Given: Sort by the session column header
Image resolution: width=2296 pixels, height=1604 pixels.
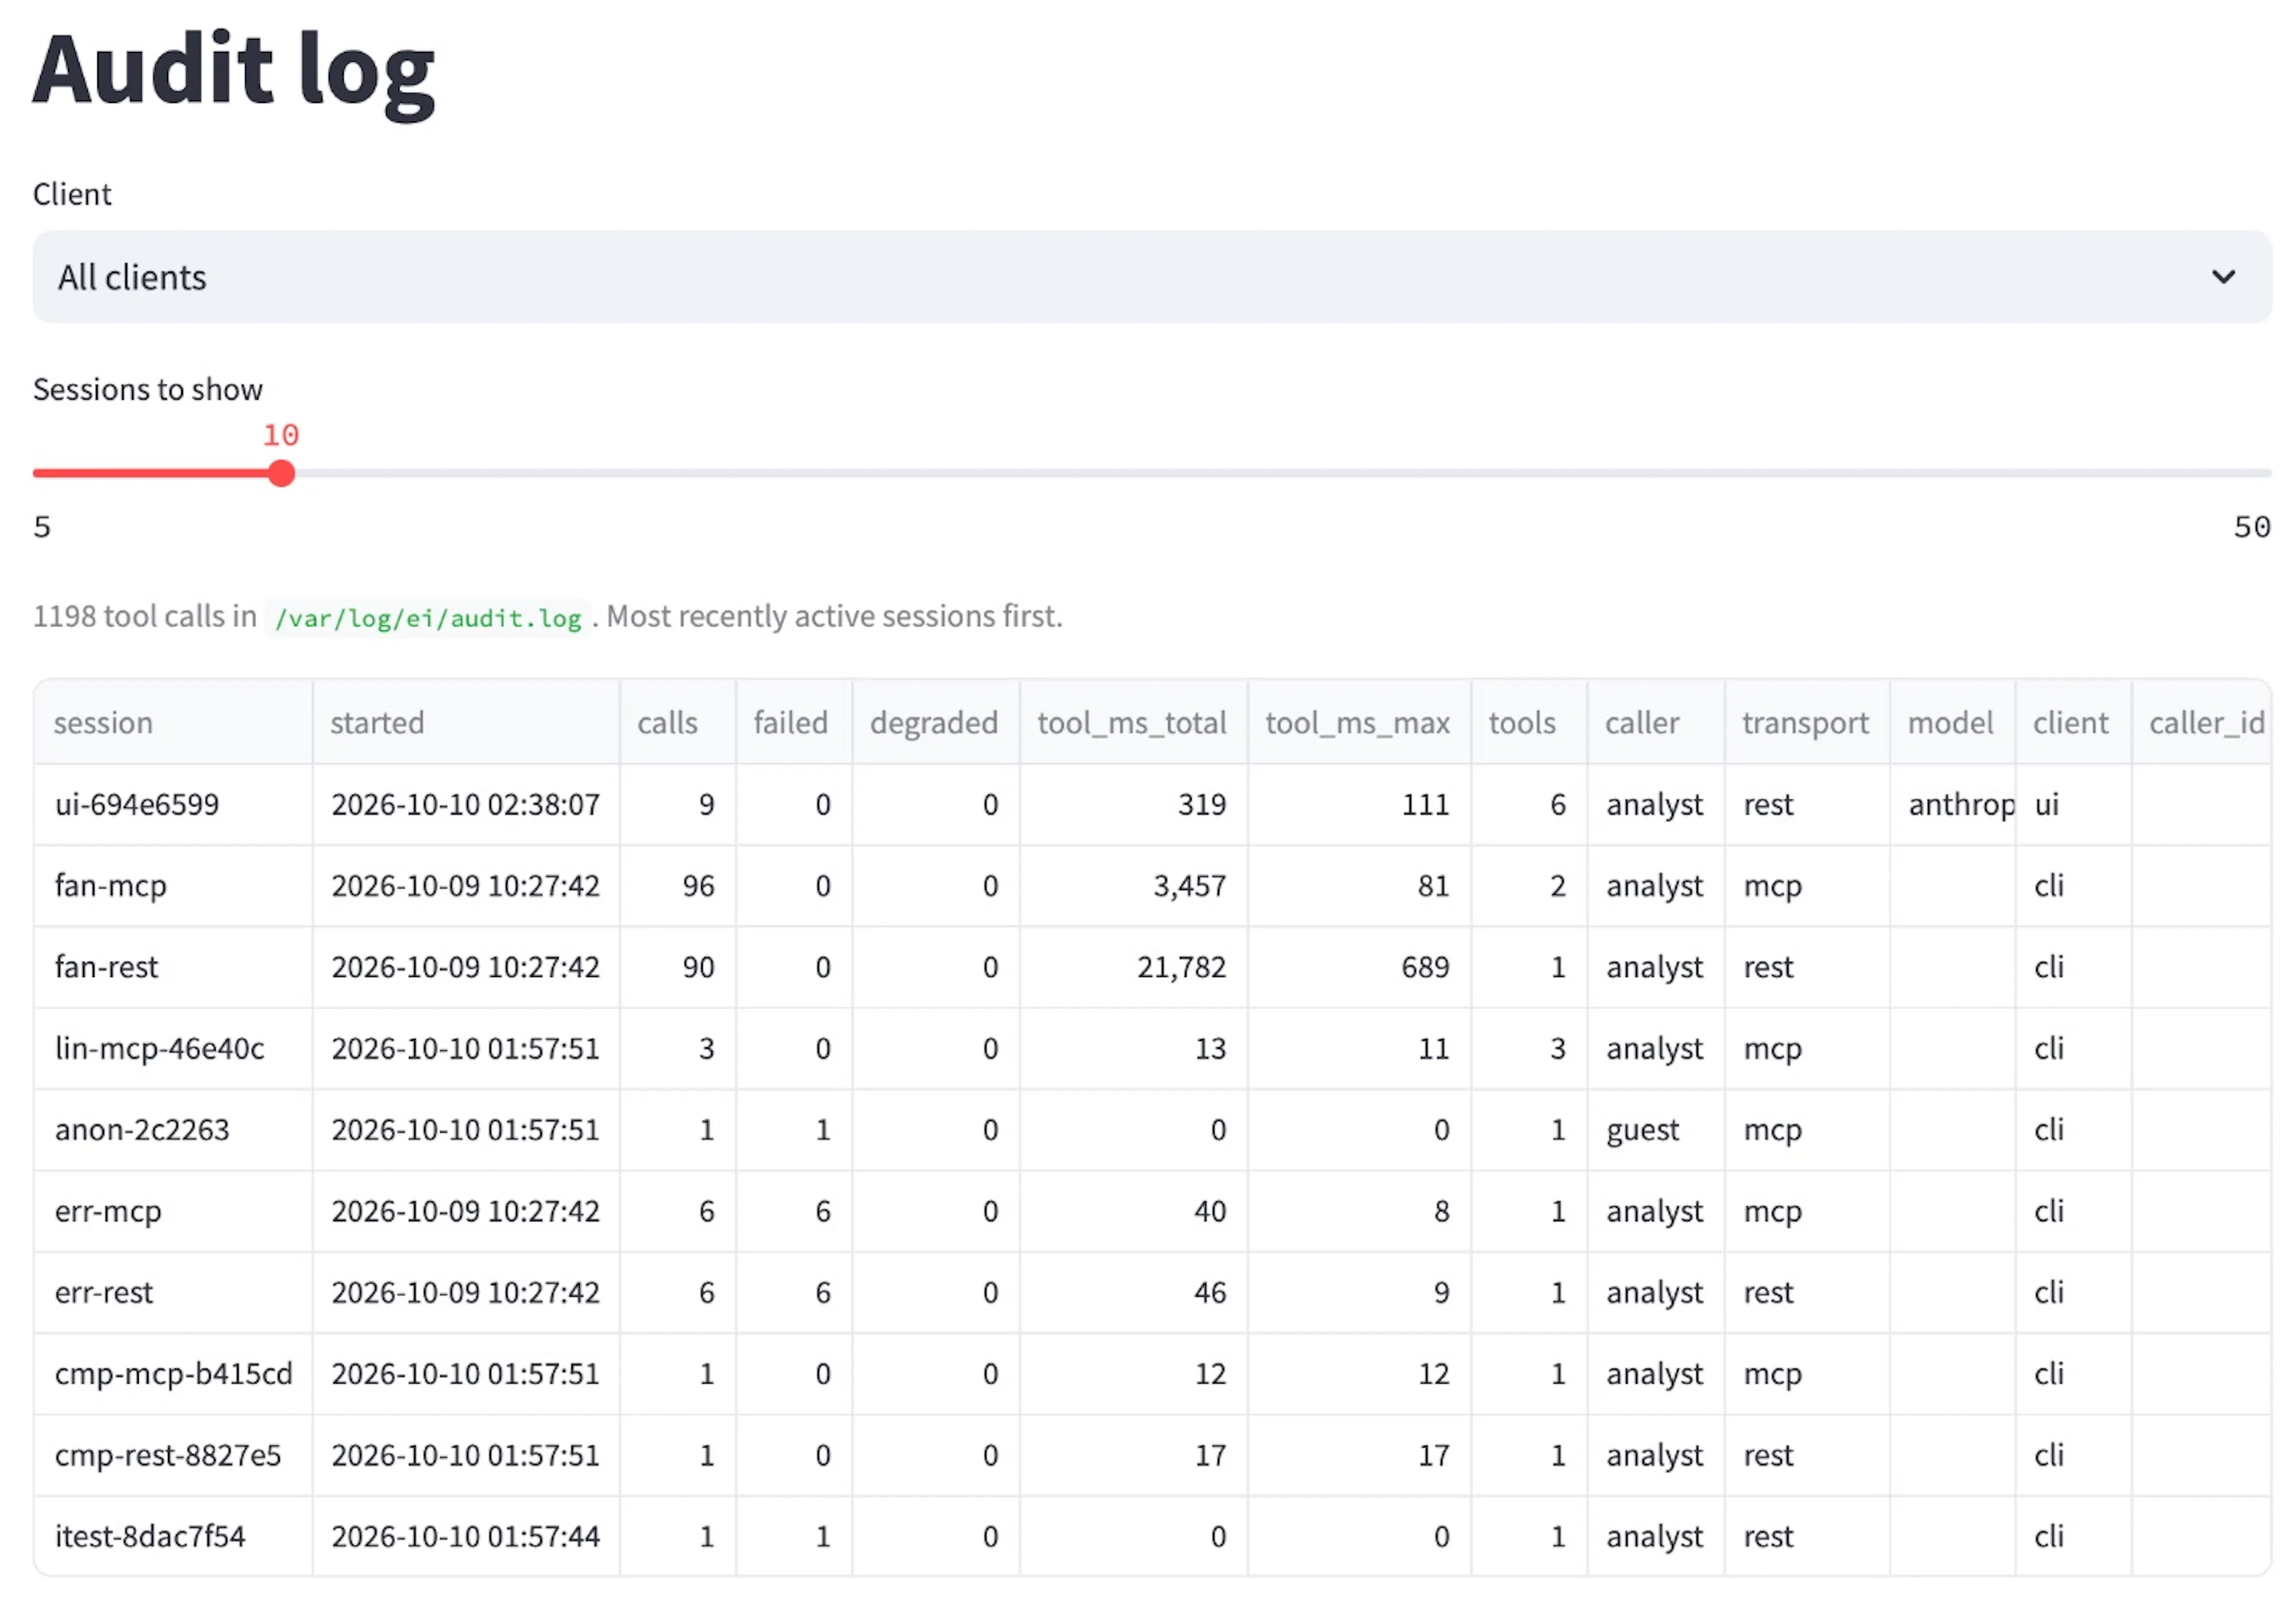Looking at the screenshot, I should (173, 722).
